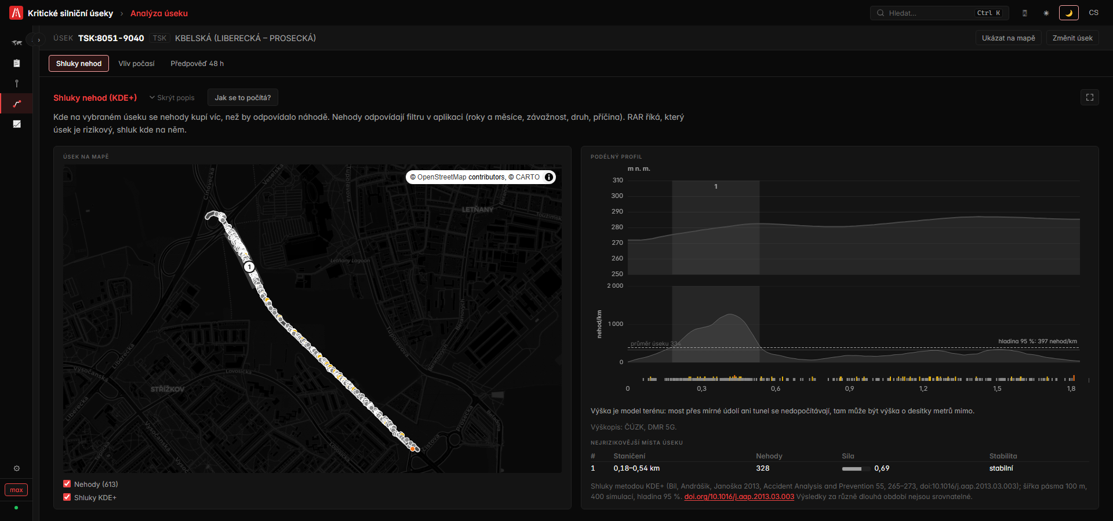
Task: Click Nehody column header
Action: point(769,456)
